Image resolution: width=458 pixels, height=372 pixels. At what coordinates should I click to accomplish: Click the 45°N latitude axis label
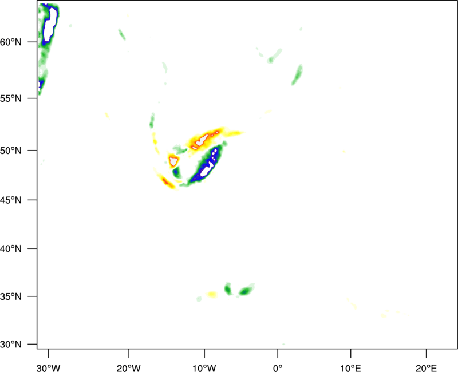pos(11,200)
